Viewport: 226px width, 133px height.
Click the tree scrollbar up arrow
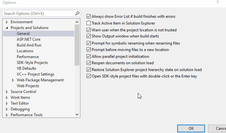point(77,22)
